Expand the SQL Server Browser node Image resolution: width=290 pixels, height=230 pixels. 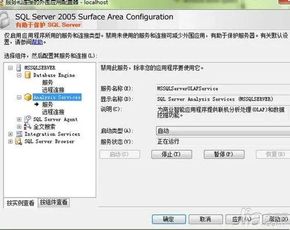[10, 141]
